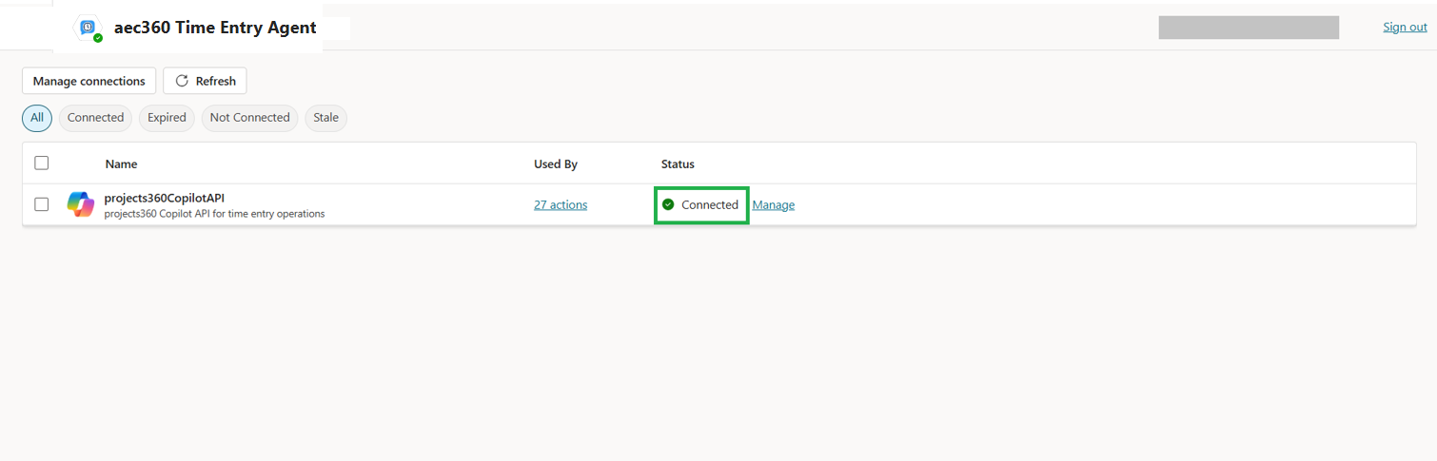Click the green checkmark Connected status icon
Screen dimensions: 1437x461
pyautogui.click(x=668, y=204)
